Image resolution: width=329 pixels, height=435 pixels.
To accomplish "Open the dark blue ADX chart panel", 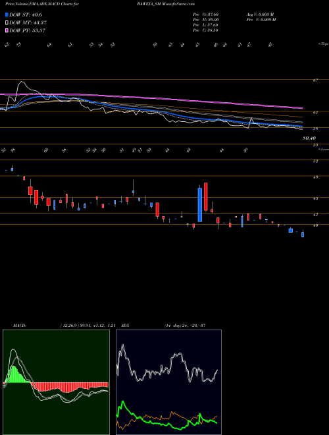I will coord(168,382).
